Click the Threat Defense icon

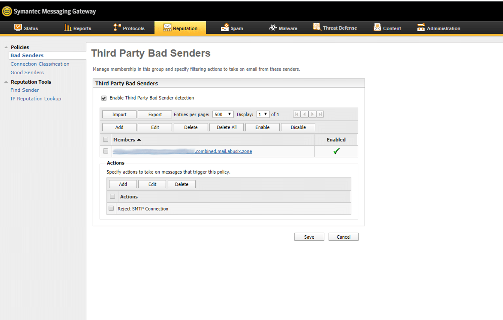tap(317, 27)
